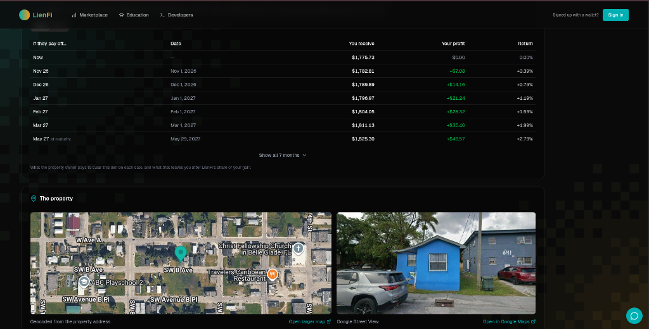Click the +$28.32 profit value
Viewport: 649px width, 329px height.
[456, 112]
